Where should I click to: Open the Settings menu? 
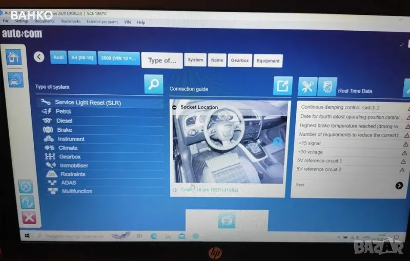pyautogui.click(x=22, y=21)
